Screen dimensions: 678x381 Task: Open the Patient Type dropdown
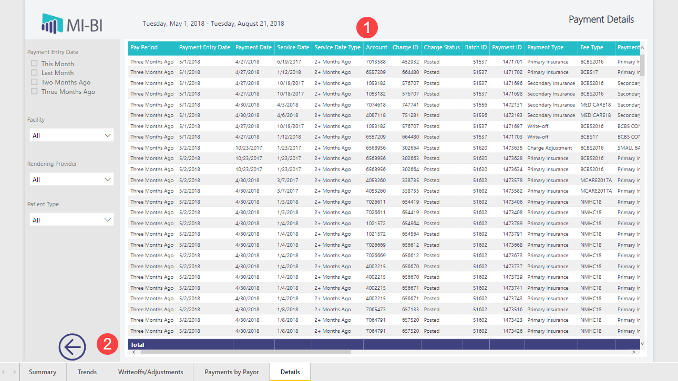[x=71, y=220]
